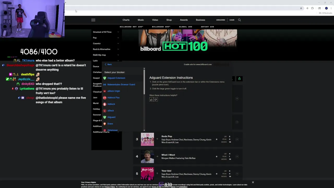Image resolution: width=334 pixels, height=188 pixels.
Task: Click the Your Idol album cover
Action: click(147, 174)
